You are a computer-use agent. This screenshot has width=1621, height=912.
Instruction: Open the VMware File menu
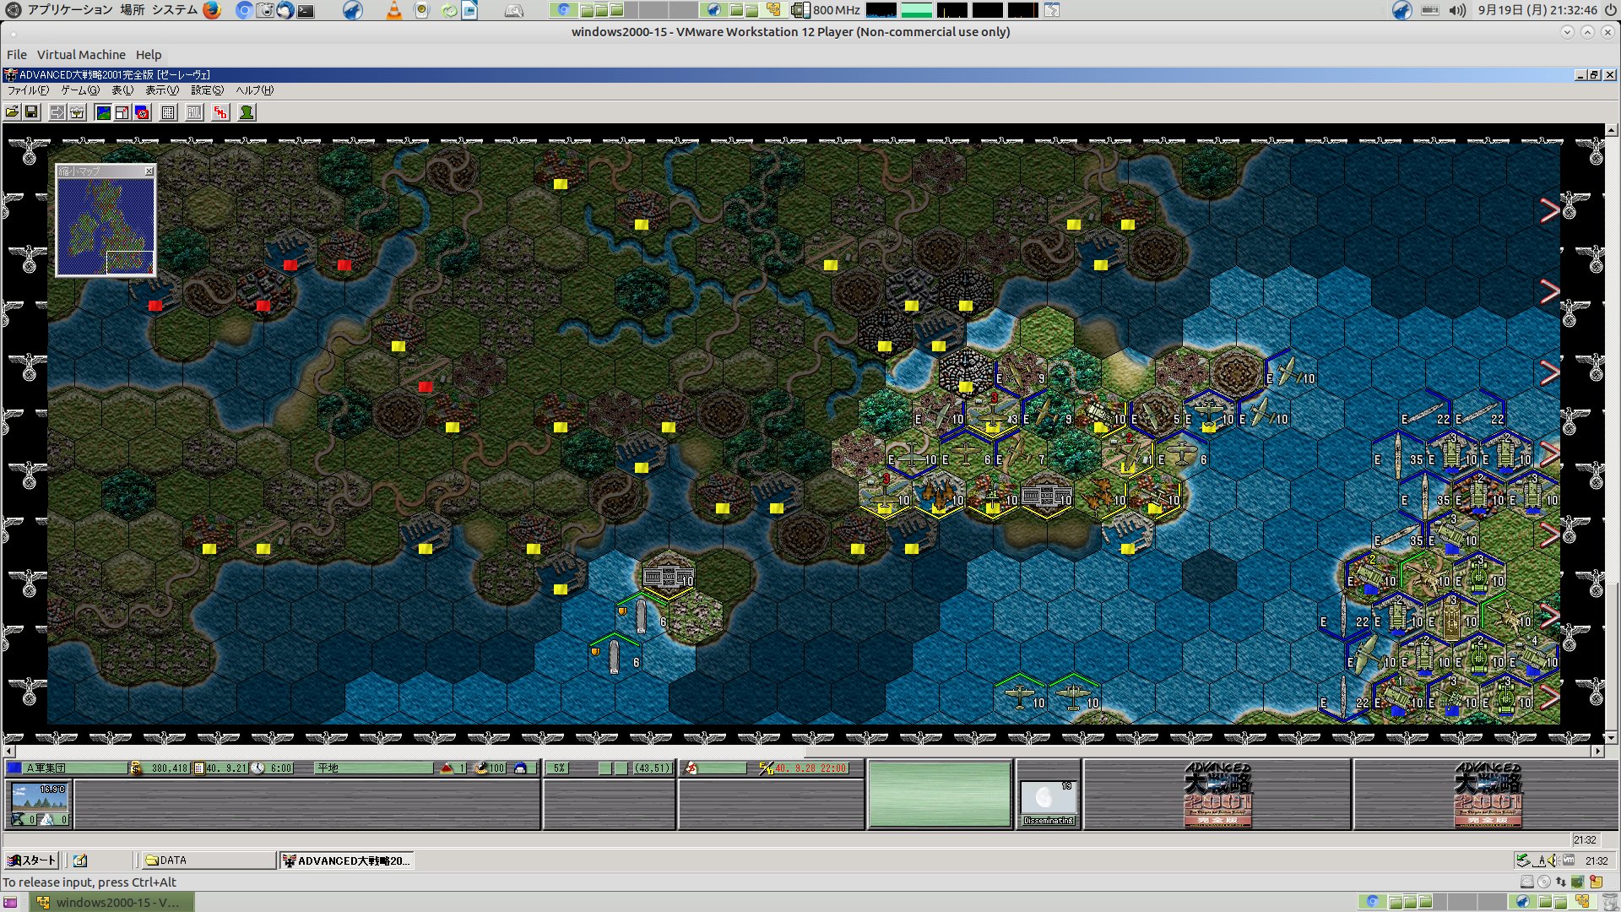click(17, 55)
